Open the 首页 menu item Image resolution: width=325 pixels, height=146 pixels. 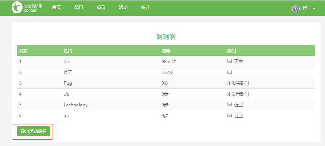(56, 8)
